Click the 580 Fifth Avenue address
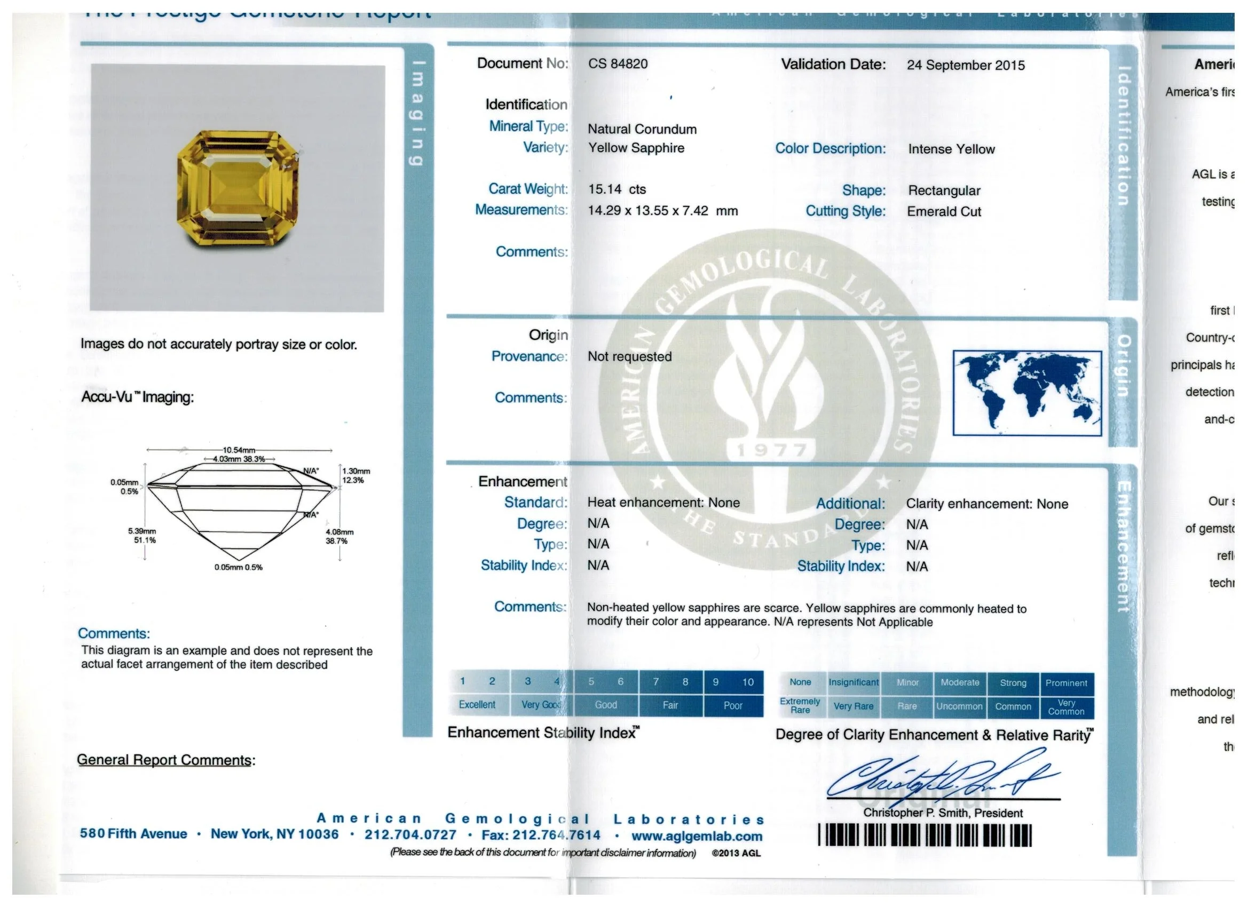Image resolution: width=1248 pixels, height=907 pixels. (133, 834)
